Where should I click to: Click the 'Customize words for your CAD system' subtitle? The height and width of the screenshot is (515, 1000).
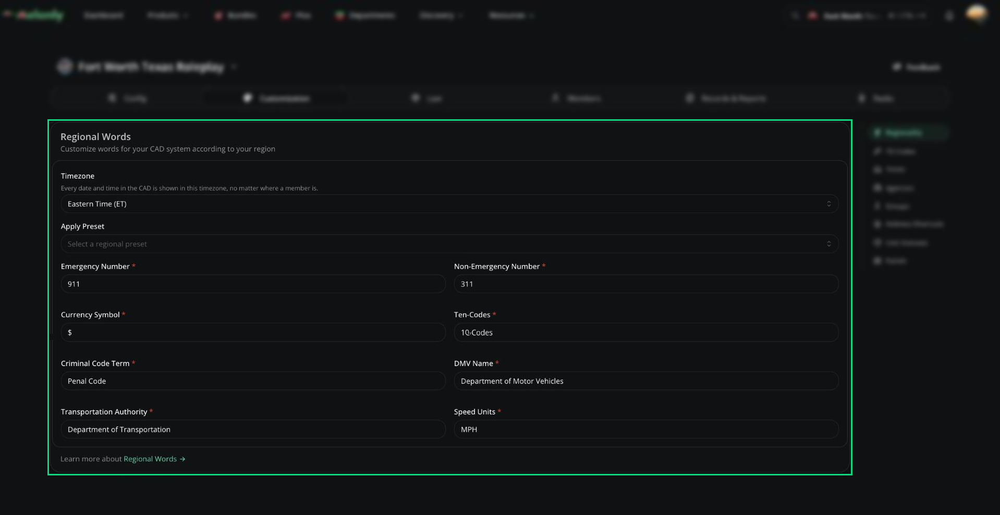click(168, 149)
